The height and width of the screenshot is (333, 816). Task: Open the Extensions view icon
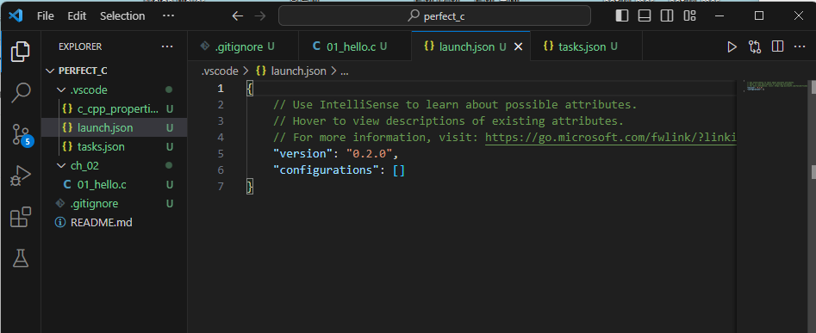(x=21, y=217)
